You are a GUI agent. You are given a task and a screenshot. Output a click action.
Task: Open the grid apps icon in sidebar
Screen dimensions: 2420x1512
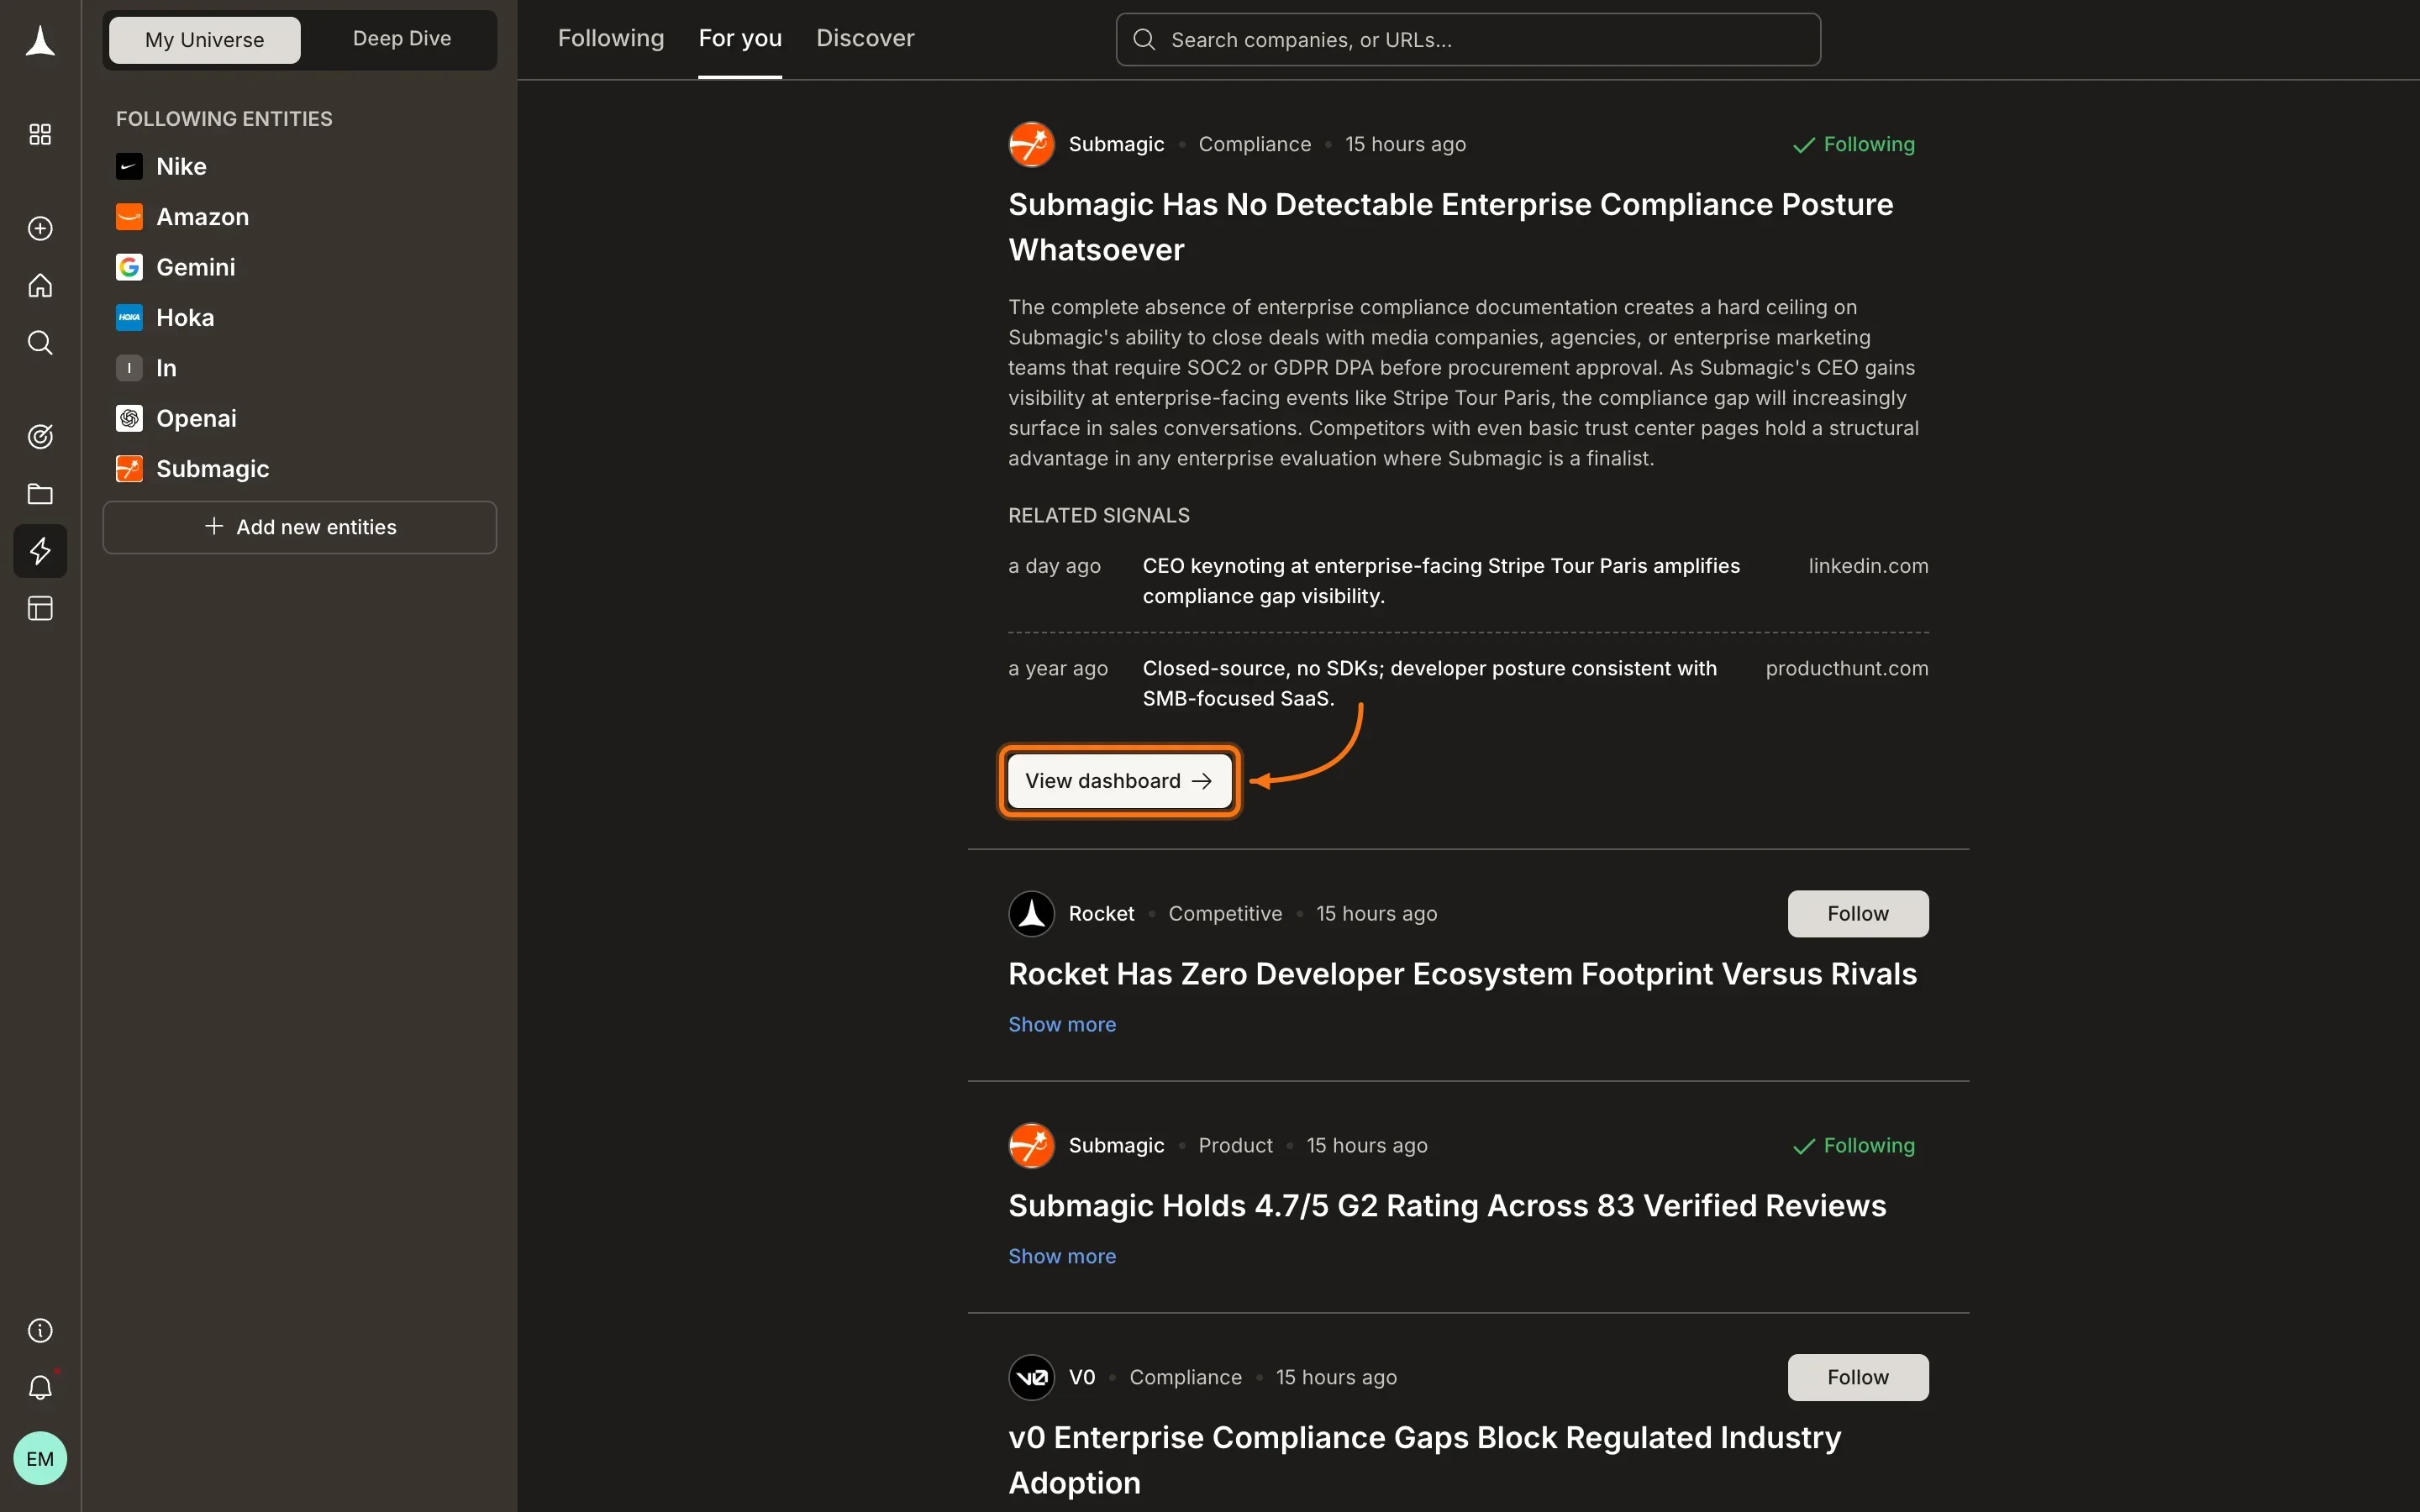click(x=40, y=134)
